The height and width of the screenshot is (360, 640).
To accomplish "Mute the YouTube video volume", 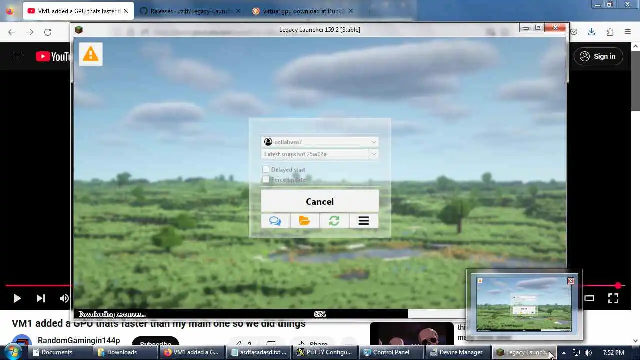I will [x=64, y=298].
